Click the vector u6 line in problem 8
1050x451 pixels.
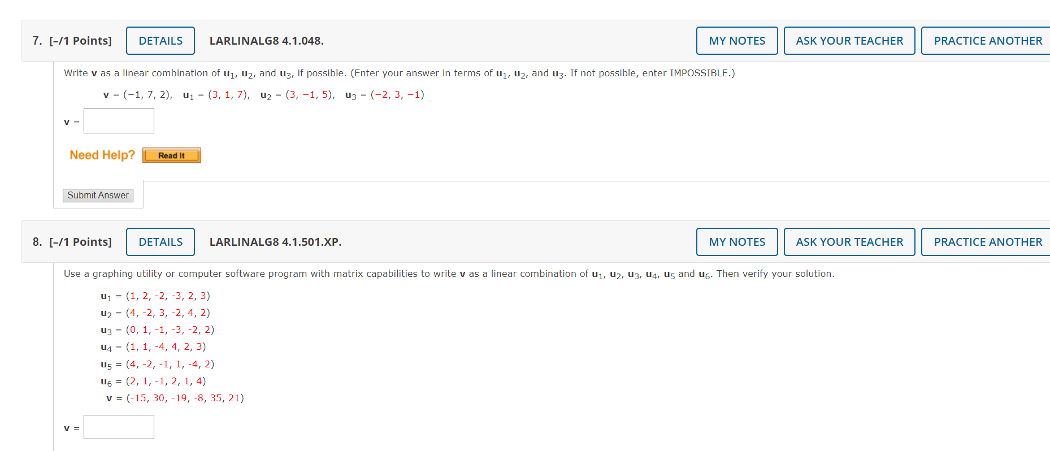point(154,381)
